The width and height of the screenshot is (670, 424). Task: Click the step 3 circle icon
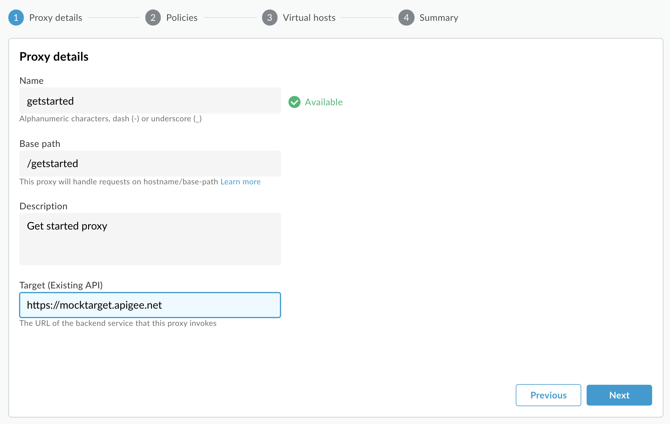pyautogui.click(x=269, y=18)
